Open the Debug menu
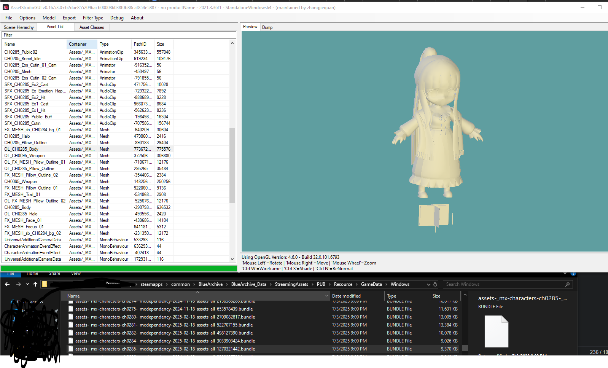Image resolution: width=608 pixels, height=368 pixels. (x=117, y=18)
